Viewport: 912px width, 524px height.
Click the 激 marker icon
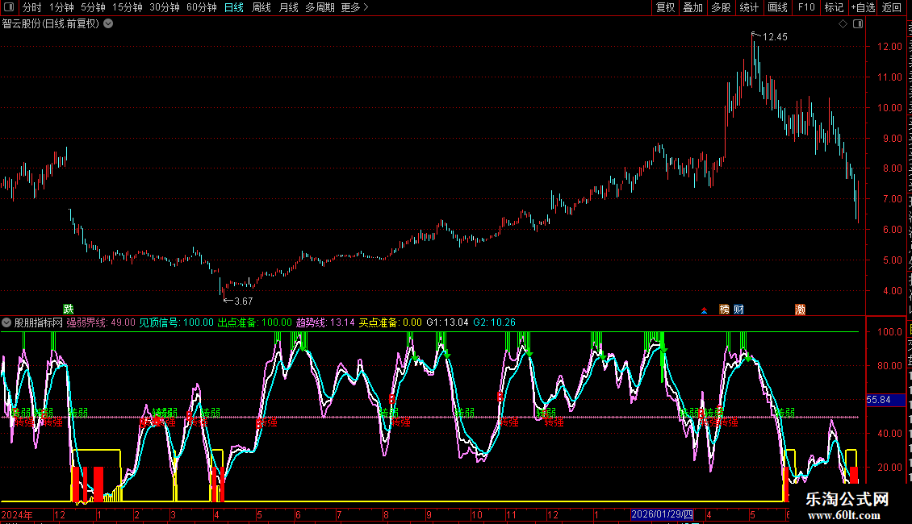(x=801, y=310)
